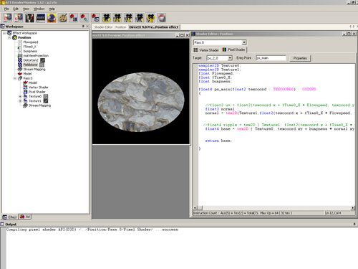This screenshot has width=358, height=269.
Task: Select the bumpness variable in tree
Action: tap(30, 51)
